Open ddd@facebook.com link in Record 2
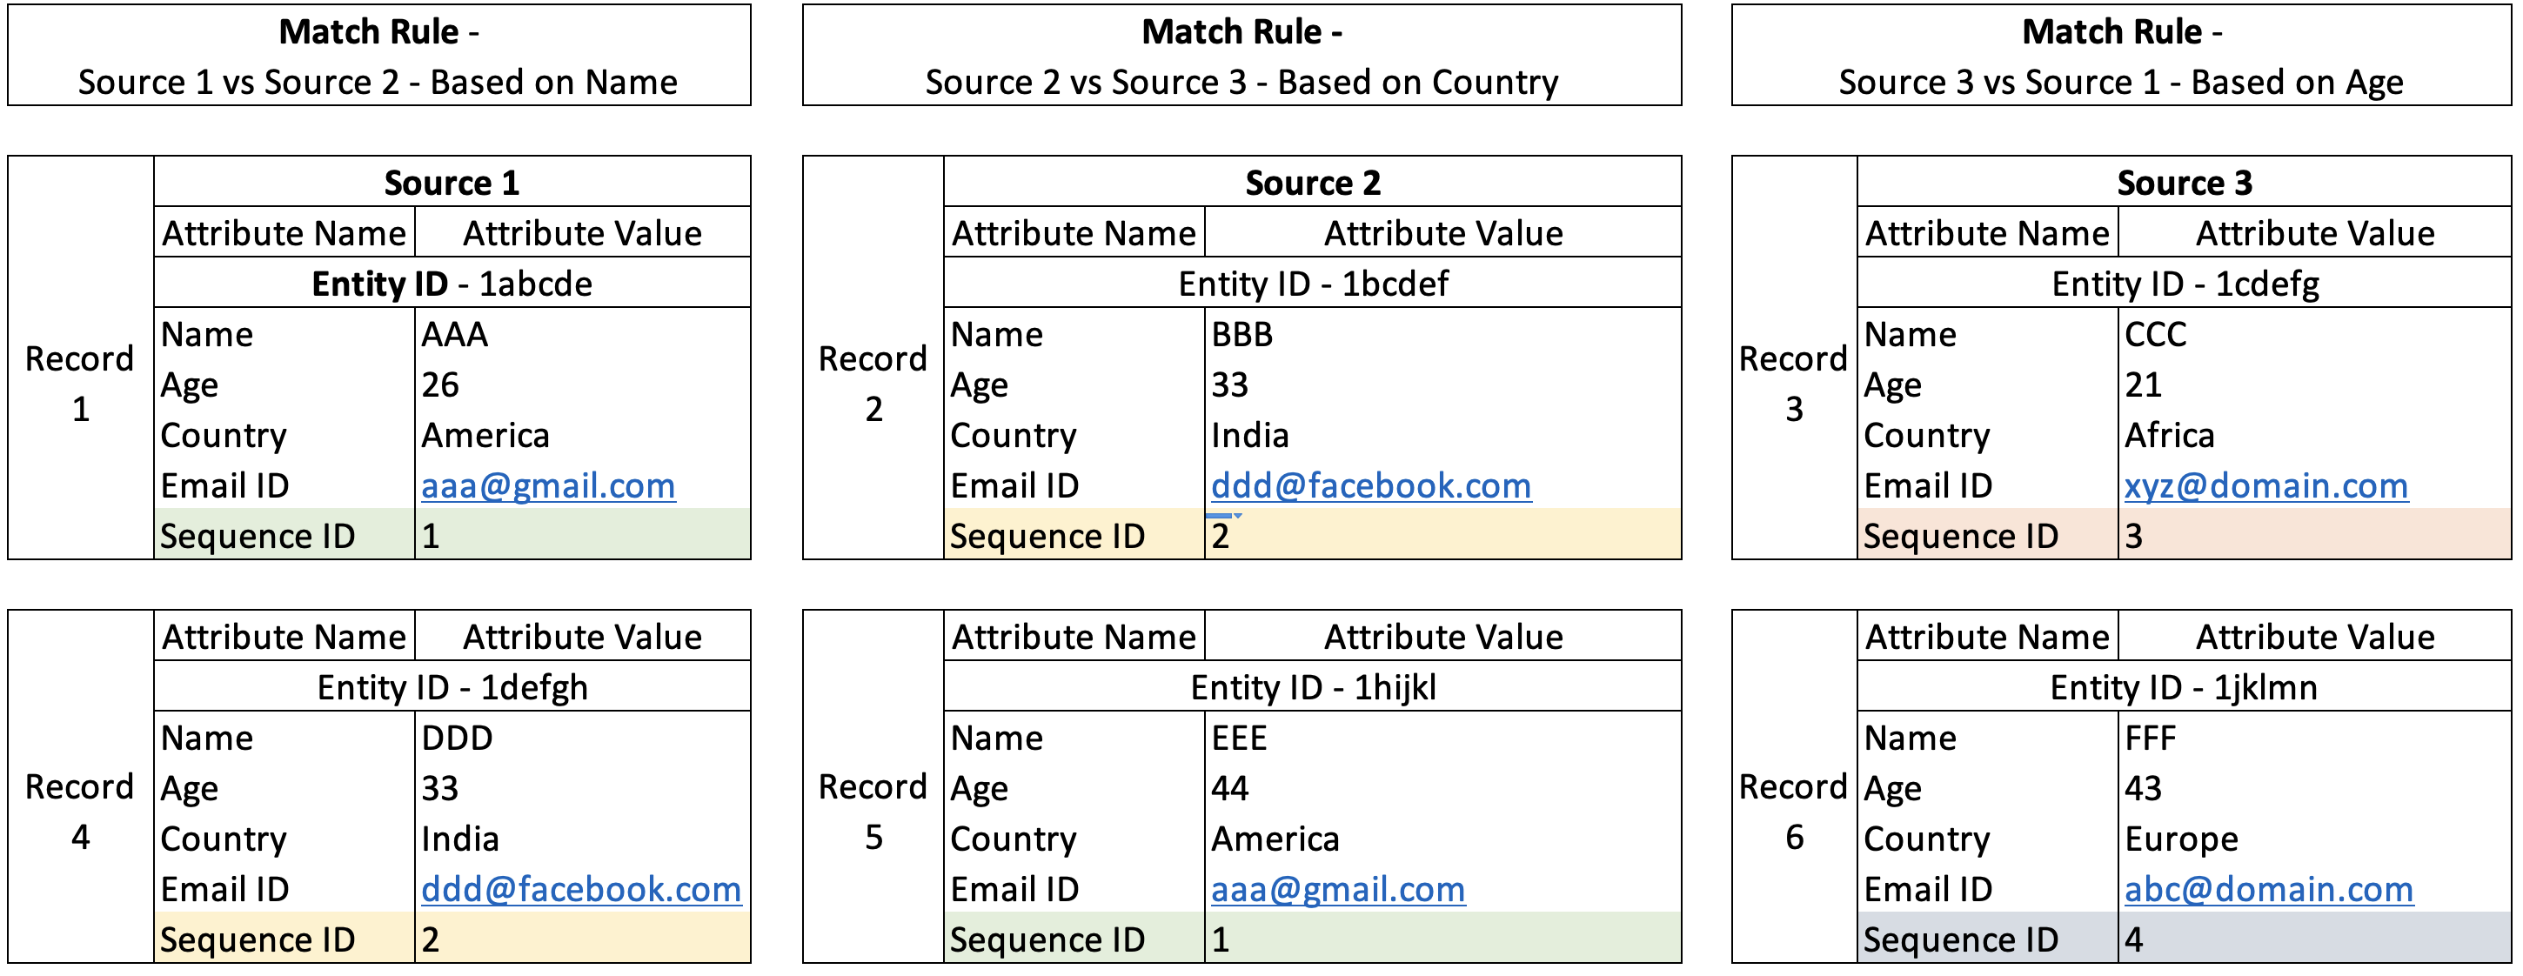This screenshot has height=976, width=2523. point(1370,485)
